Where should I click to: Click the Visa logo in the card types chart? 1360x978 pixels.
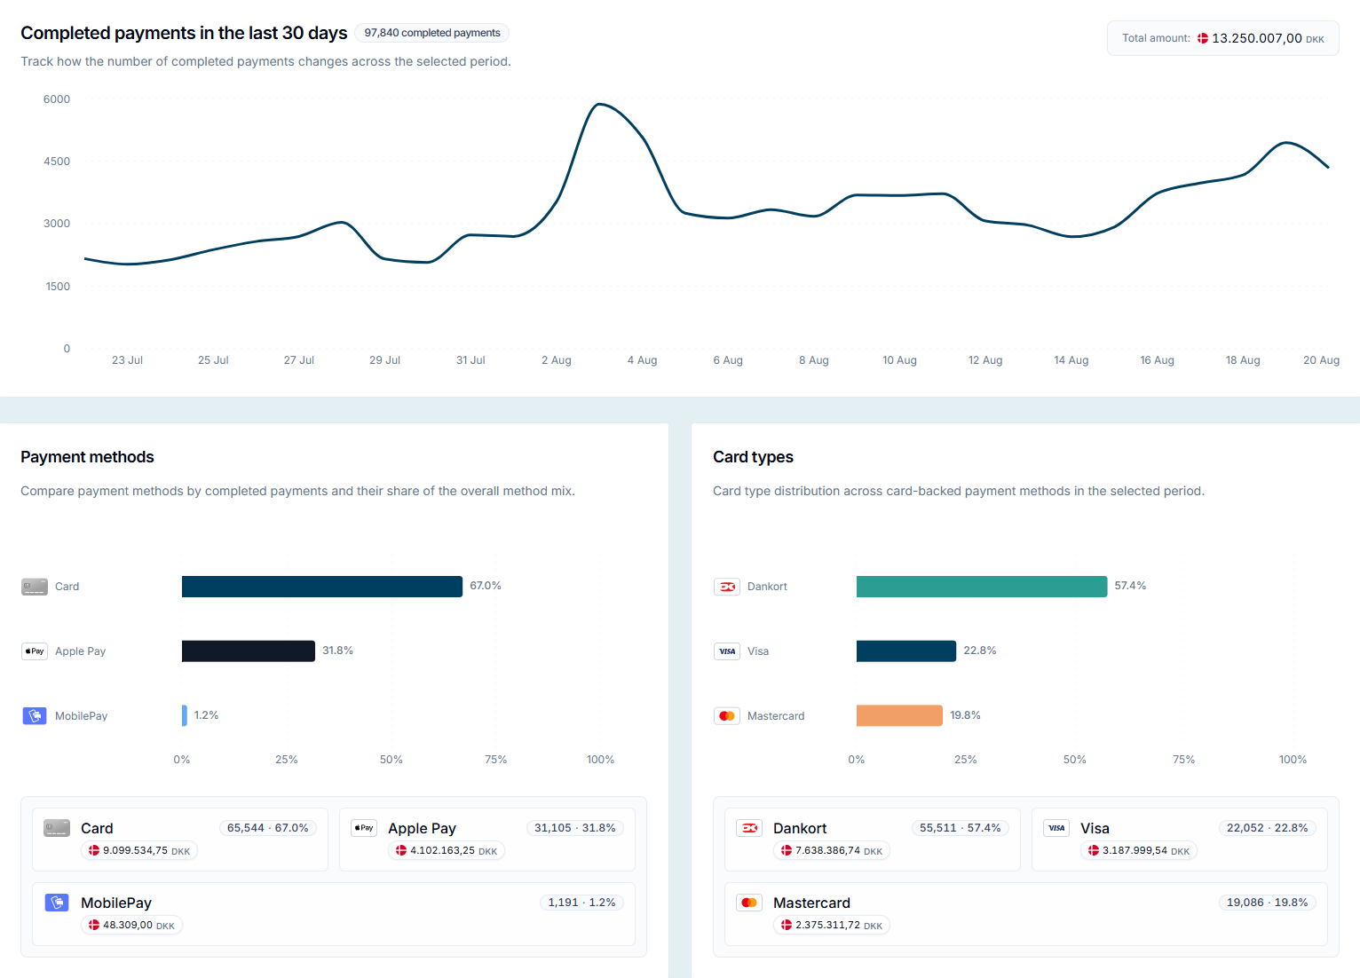click(727, 651)
